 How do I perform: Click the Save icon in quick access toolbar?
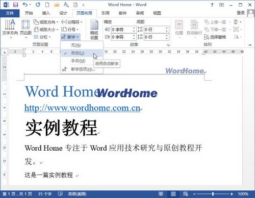[x=16, y=5]
